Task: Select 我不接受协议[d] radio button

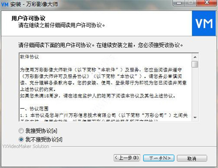Action: 21,139
